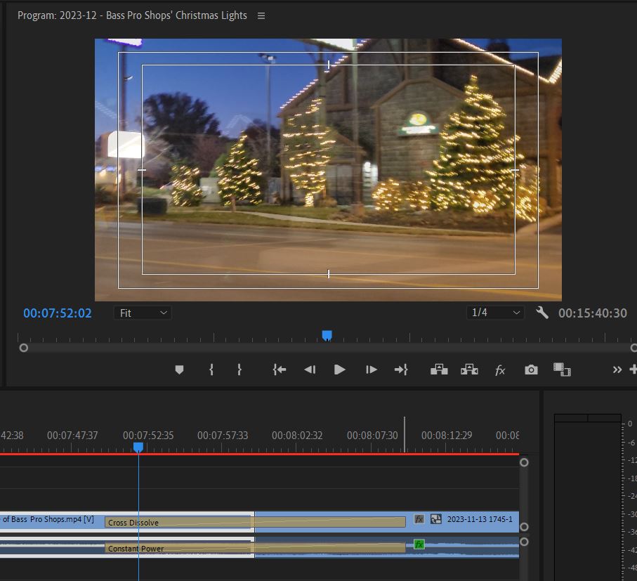Click the Comparison View button
This screenshot has height=581, width=637.
point(562,370)
